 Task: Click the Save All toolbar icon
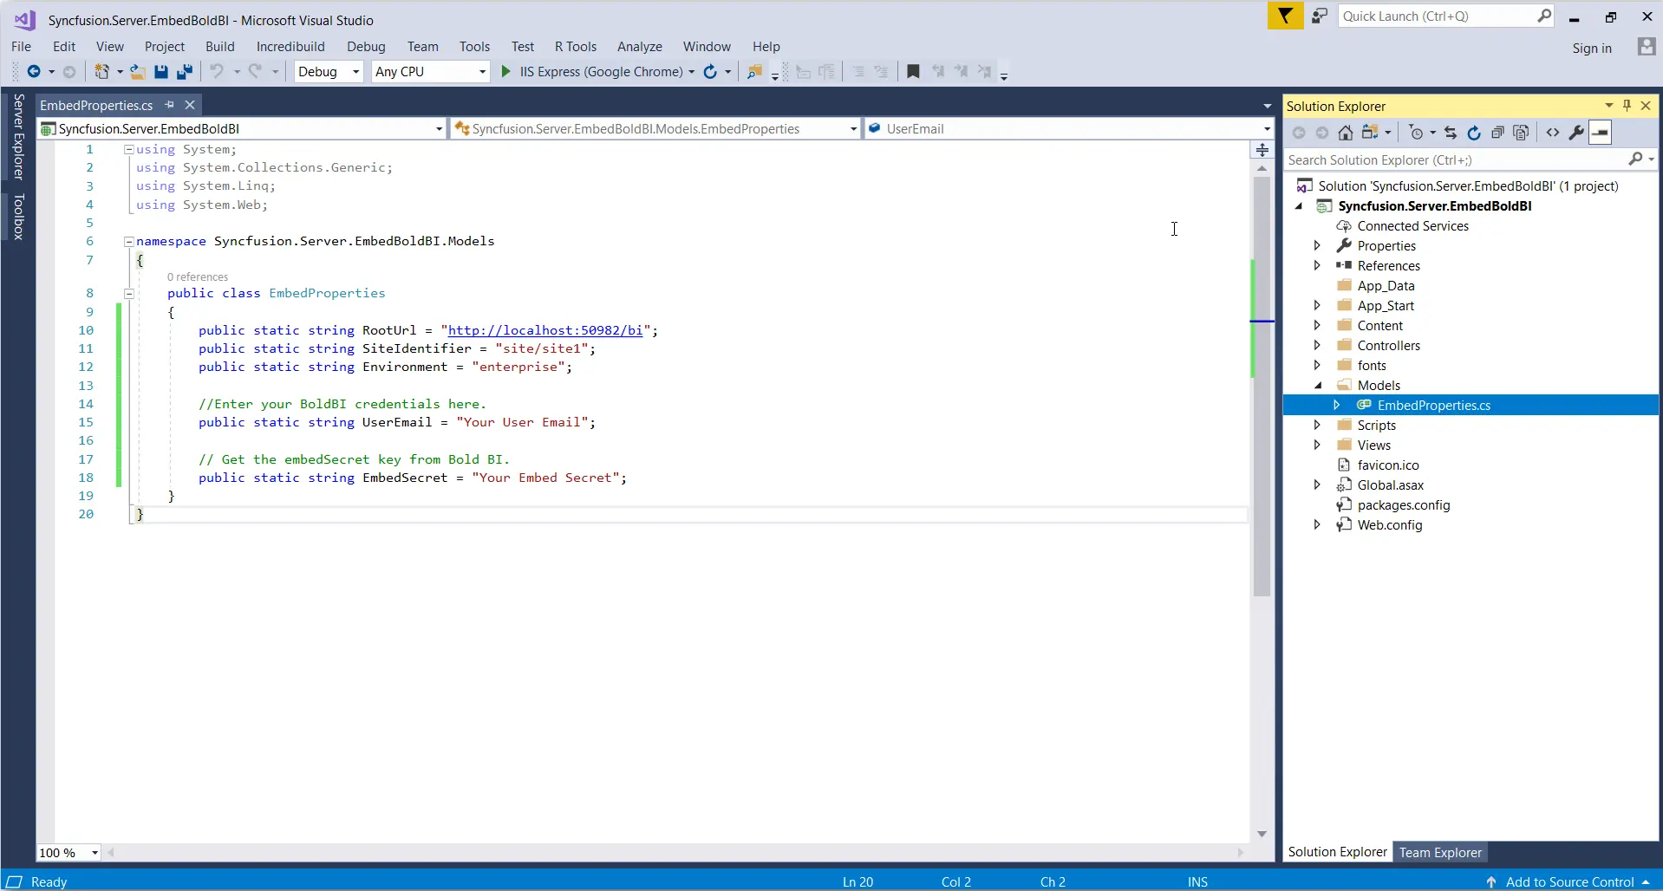[x=184, y=72]
